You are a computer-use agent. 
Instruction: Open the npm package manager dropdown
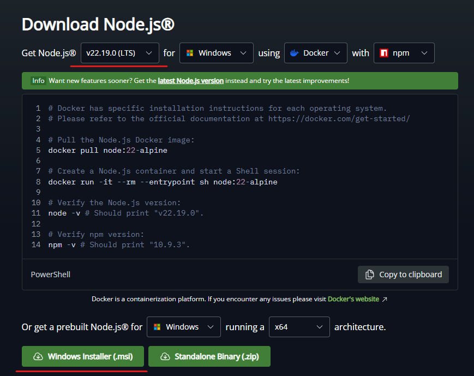(404, 53)
